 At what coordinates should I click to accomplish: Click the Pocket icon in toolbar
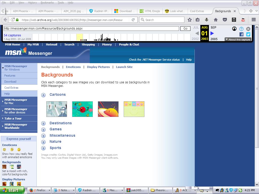tap(225, 20)
